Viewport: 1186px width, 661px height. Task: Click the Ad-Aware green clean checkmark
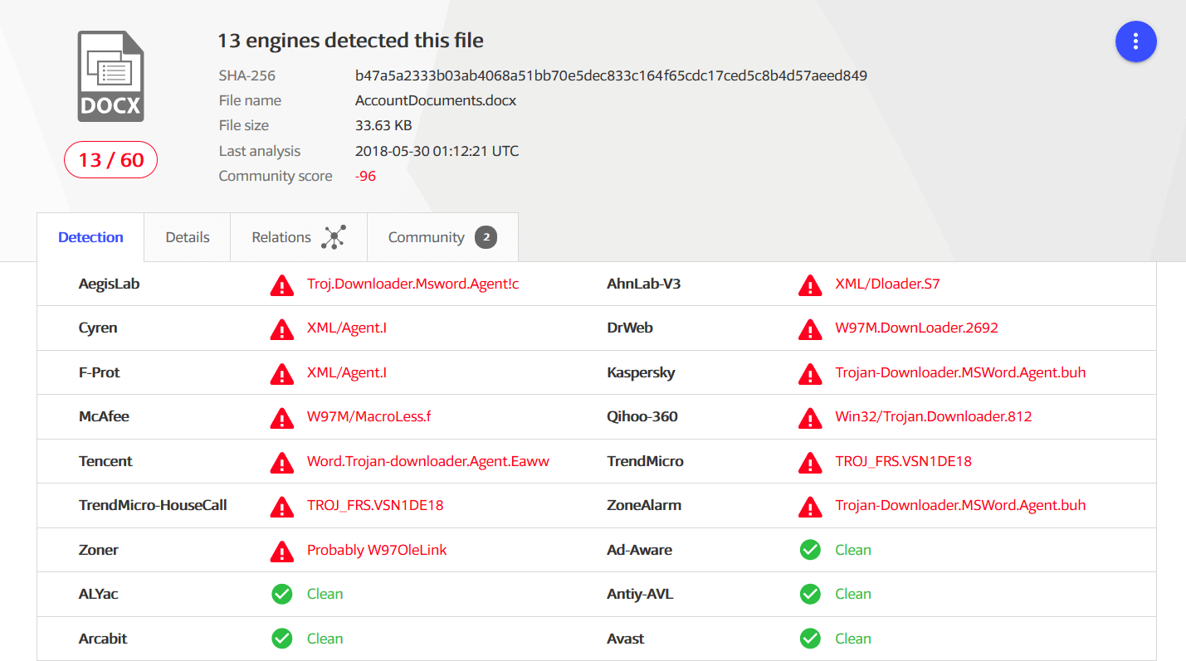(x=810, y=550)
